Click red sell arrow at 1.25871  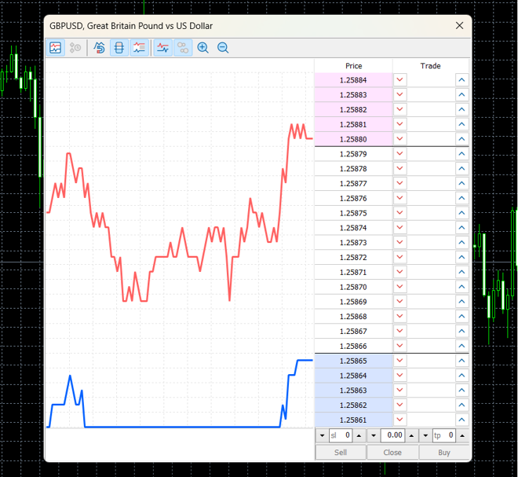point(399,272)
